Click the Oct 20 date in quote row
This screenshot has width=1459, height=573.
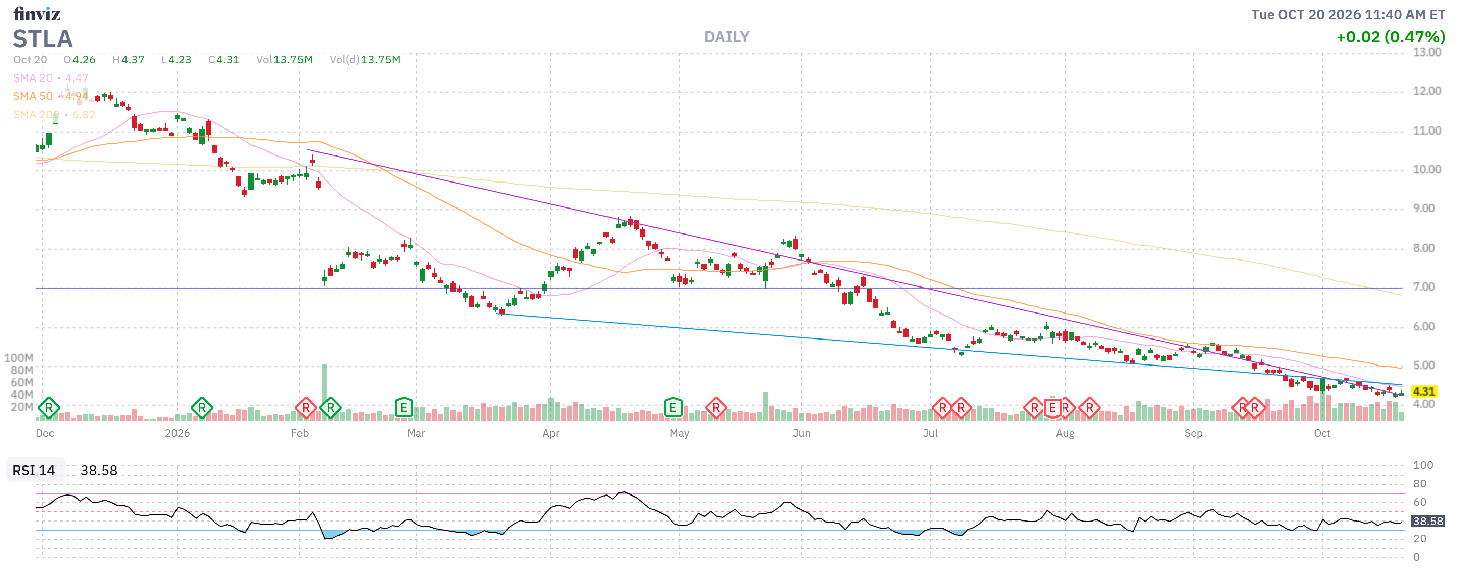point(30,60)
